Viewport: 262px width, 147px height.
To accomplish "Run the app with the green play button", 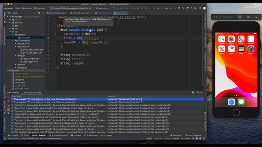I will pos(134,8).
